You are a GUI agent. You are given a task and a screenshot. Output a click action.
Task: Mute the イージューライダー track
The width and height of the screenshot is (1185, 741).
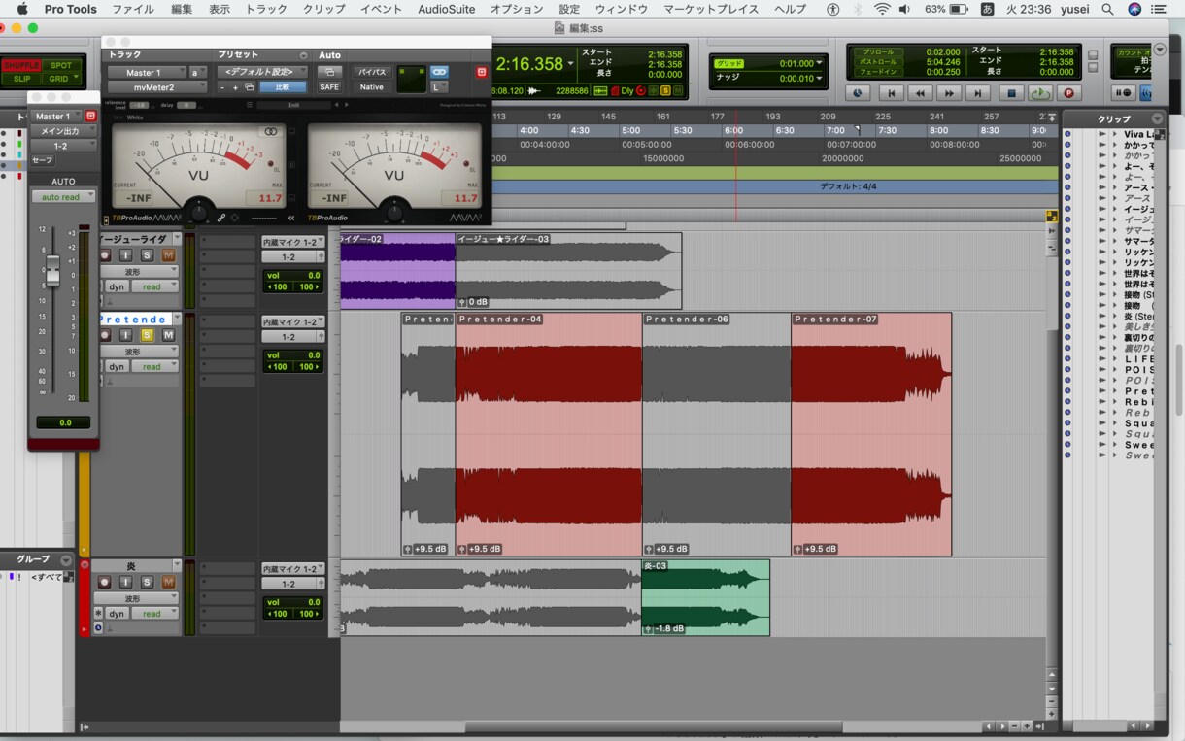(168, 255)
